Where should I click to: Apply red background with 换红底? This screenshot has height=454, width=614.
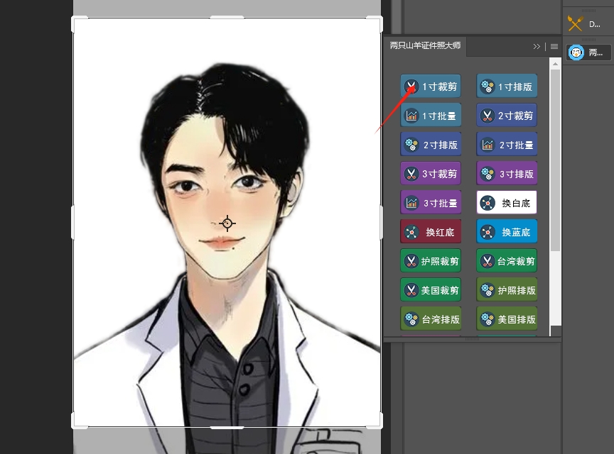(430, 232)
